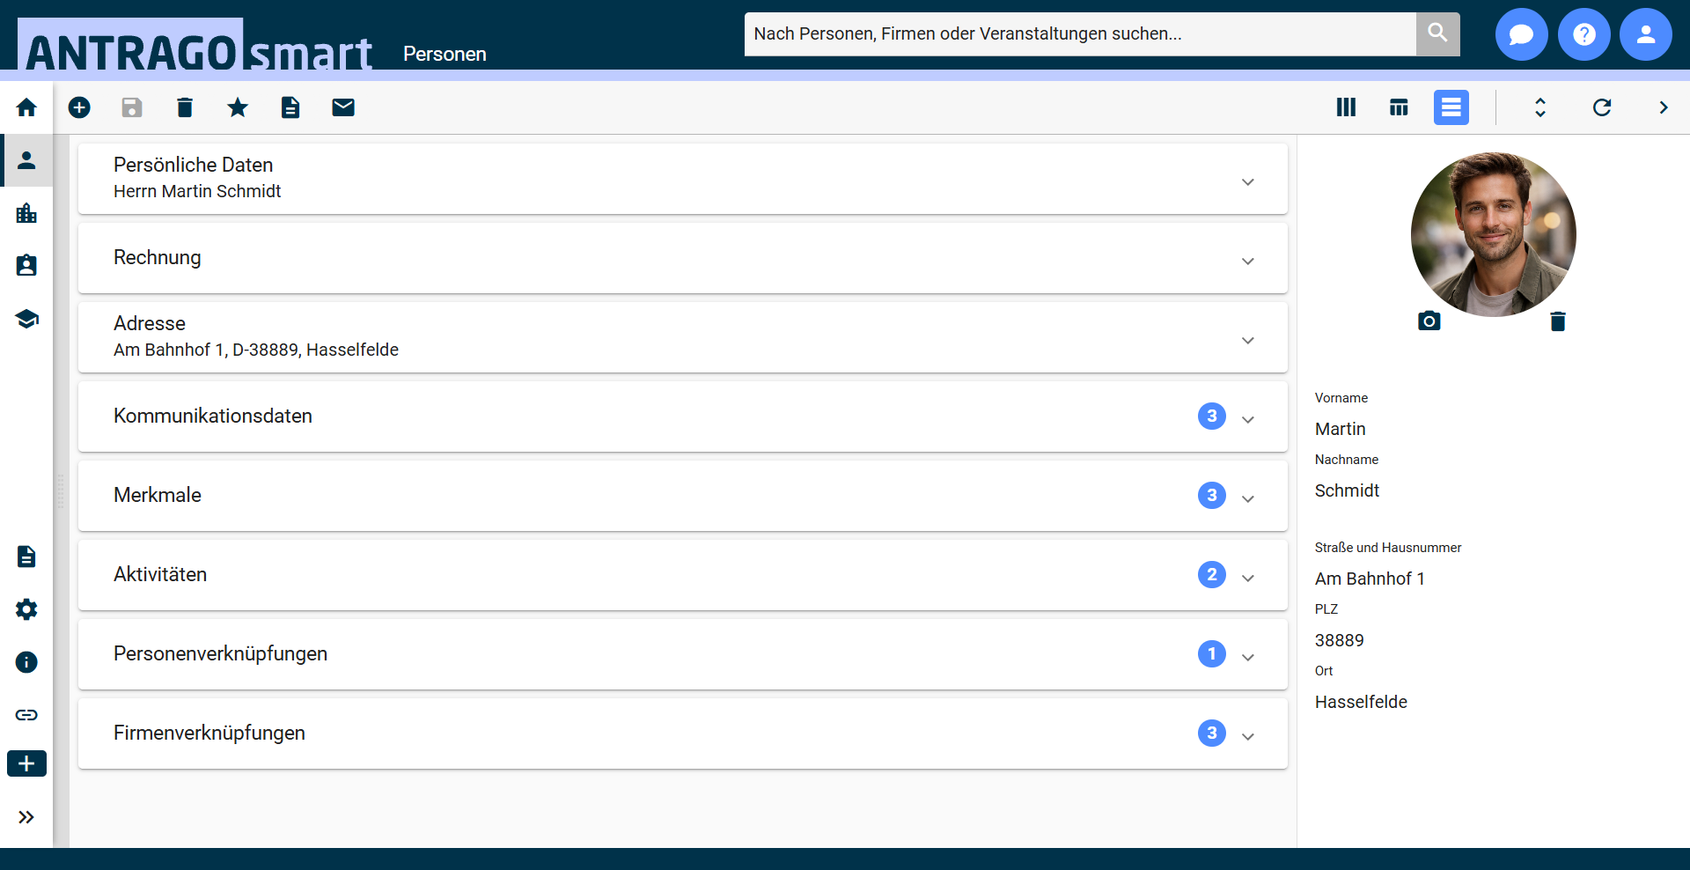Click the add new person plus icon
The height and width of the screenshot is (870, 1690).
click(x=79, y=107)
